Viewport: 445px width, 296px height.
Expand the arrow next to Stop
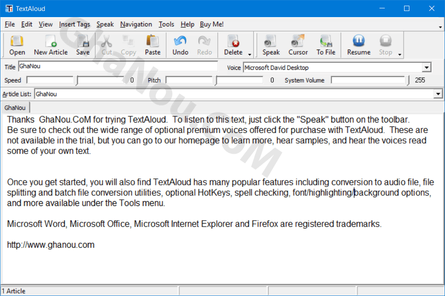point(400,54)
